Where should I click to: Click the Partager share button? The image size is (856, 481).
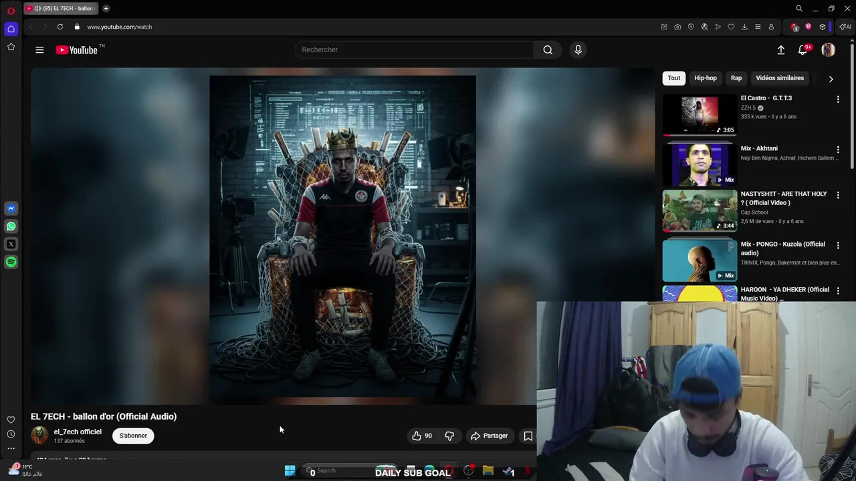point(489,436)
